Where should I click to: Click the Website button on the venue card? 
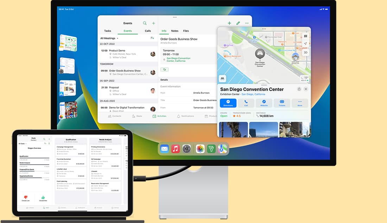(264, 103)
